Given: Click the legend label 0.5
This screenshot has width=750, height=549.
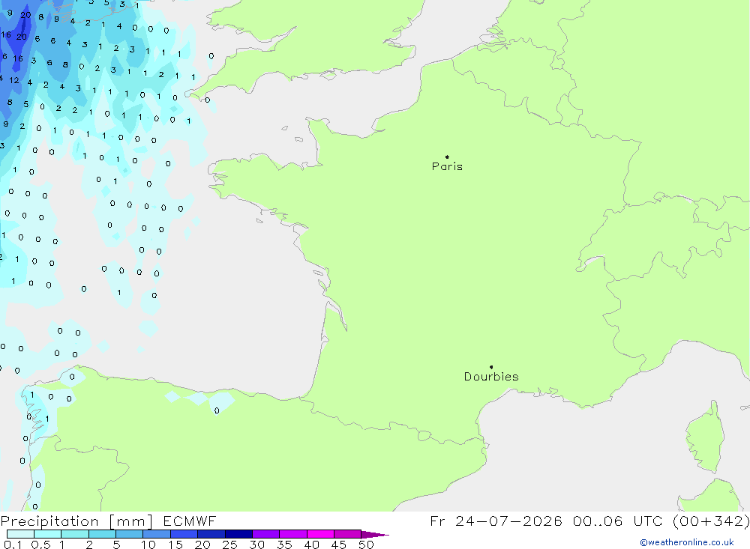Looking at the screenshot, I should pos(40,545).
